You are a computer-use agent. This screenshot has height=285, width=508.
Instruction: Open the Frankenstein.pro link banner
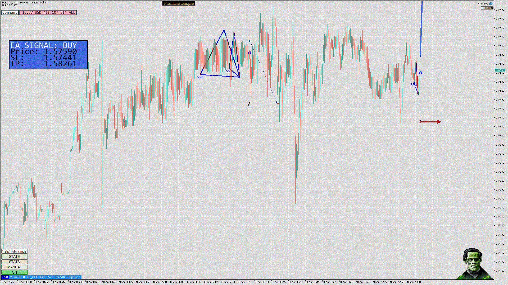(179, 3)
